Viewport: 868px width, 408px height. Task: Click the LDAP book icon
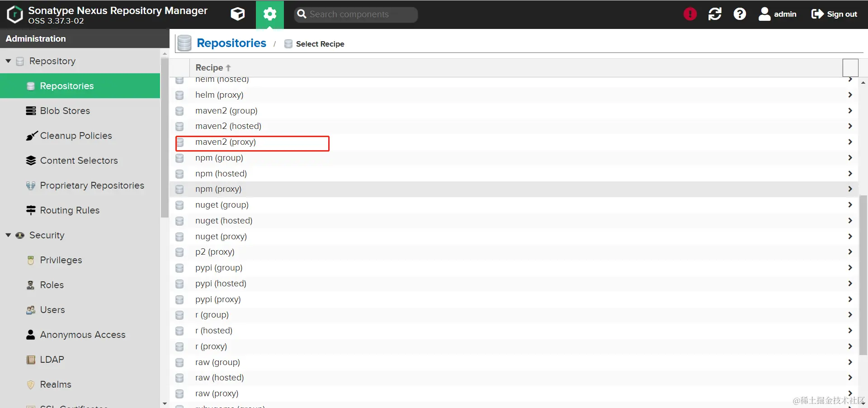pyautogui.click(x=31, y=360)
